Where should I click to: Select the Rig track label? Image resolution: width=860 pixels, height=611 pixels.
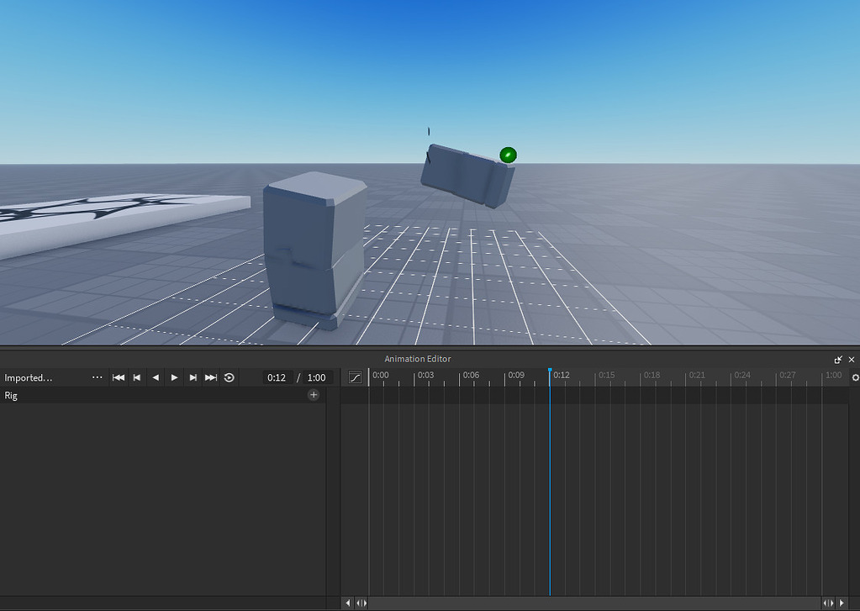13,395
